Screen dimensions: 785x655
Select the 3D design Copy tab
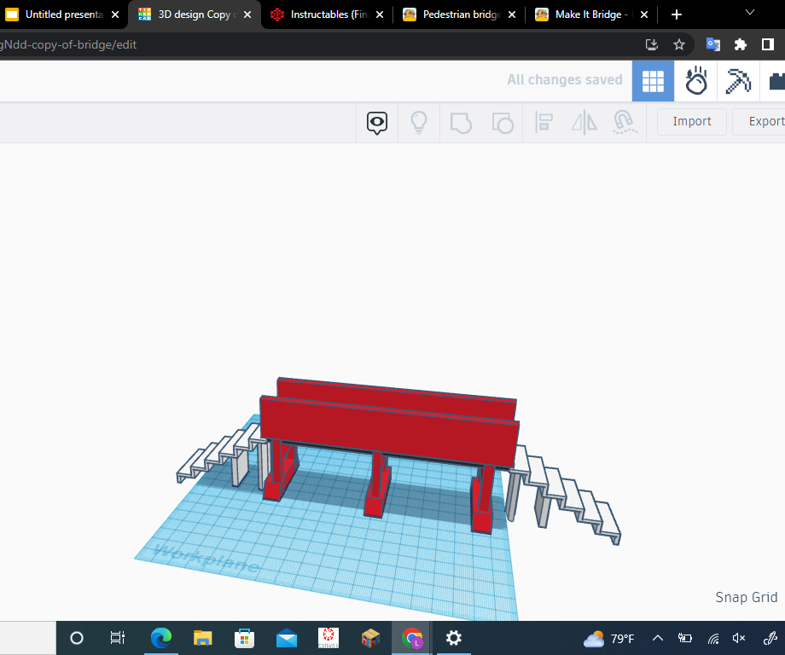click(x=195, y=14)
